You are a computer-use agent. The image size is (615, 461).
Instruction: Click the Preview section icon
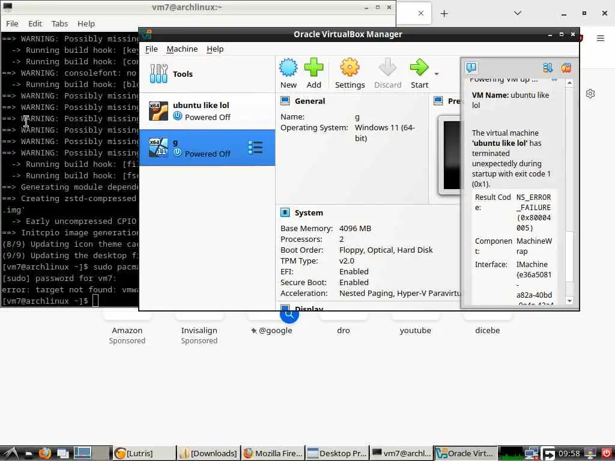[438, 101]
